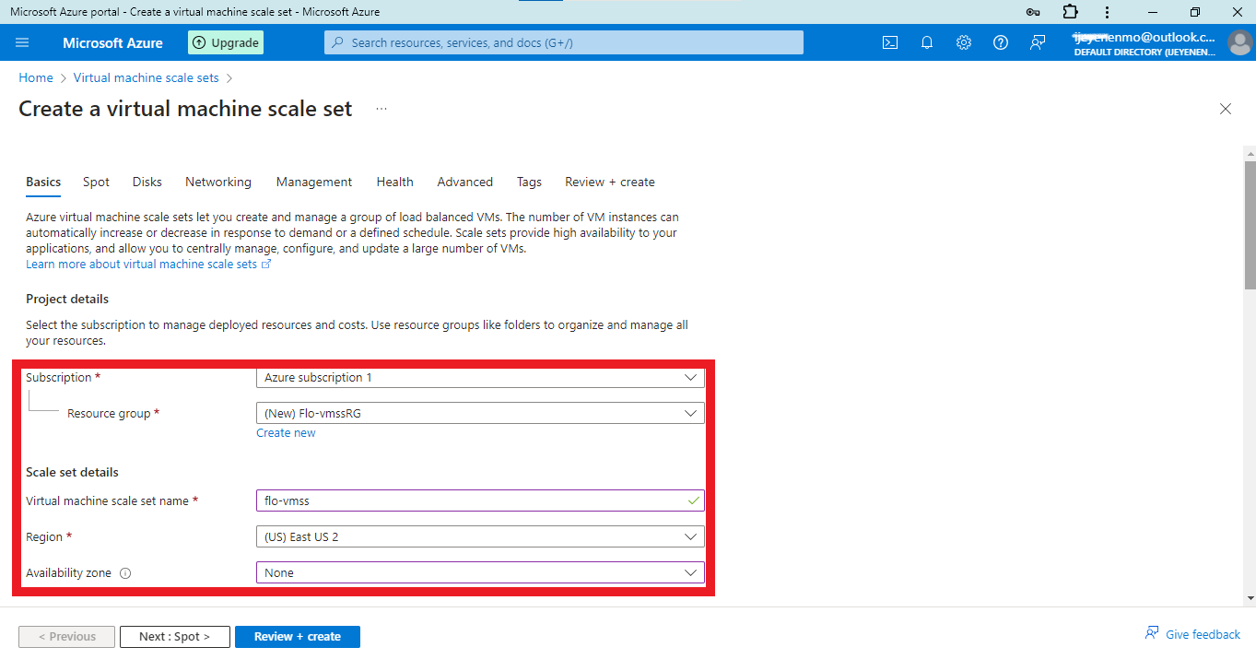Switch to the Management tab

click(x=314, y=182)
